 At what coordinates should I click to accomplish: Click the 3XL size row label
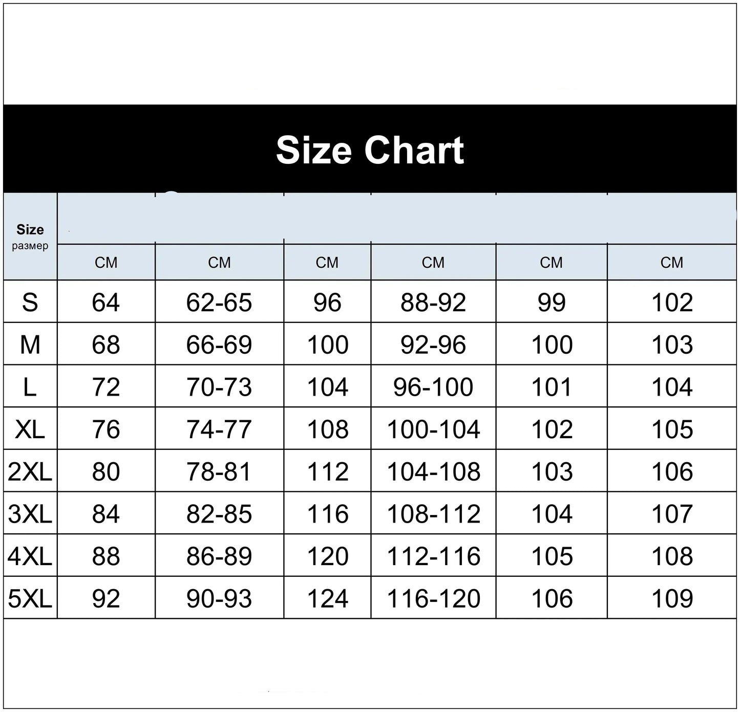pos(30,514)
